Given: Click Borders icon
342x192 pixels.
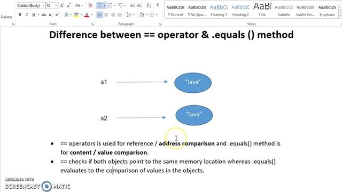Looking at the screenshot, I should click(152, 14).
